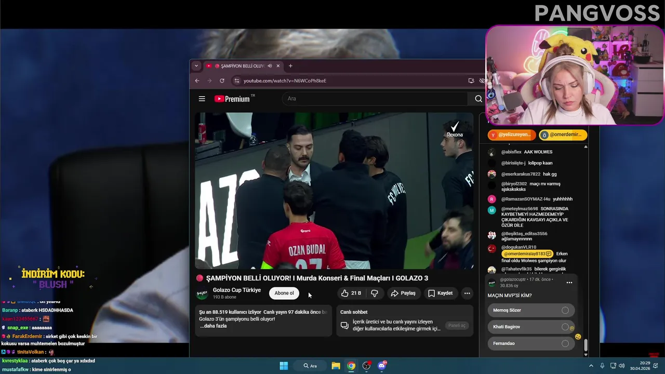Like the video (21 B)

click(351, 293)
